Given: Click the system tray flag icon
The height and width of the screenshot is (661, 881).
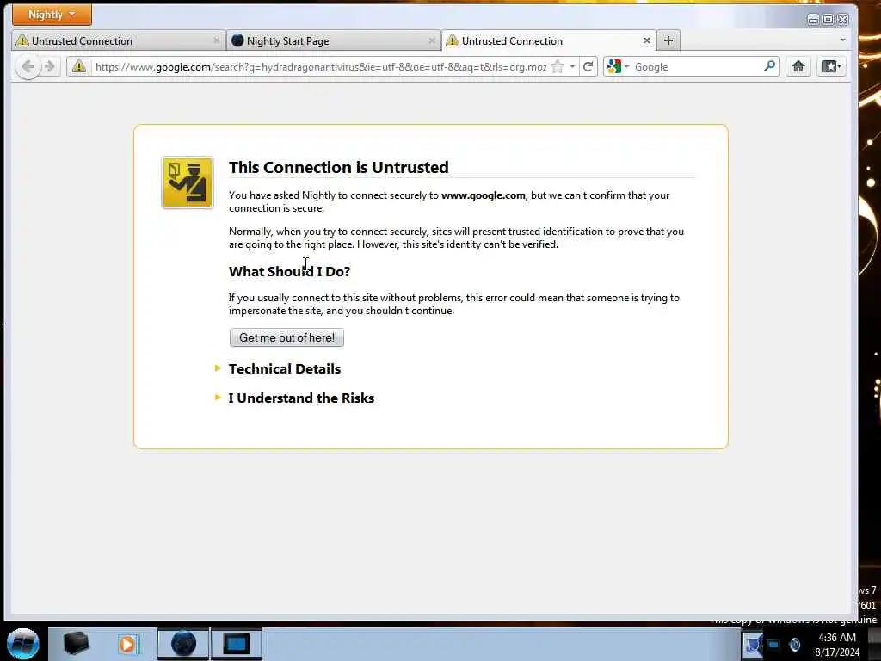Looking at the screenshot, I should pos(753,644).
